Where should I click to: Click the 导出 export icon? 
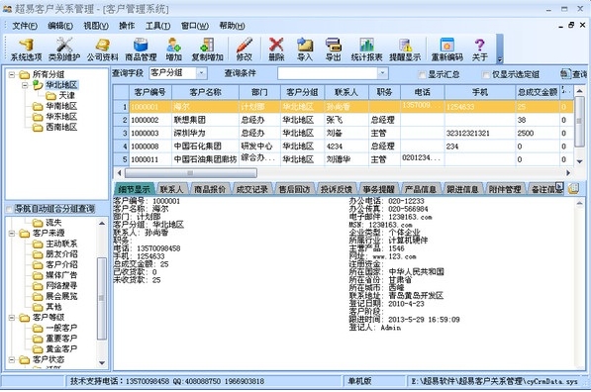pos(334,49)
